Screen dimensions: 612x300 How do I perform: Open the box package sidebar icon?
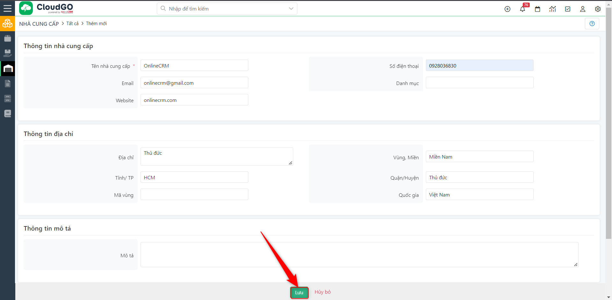(8, 39)
